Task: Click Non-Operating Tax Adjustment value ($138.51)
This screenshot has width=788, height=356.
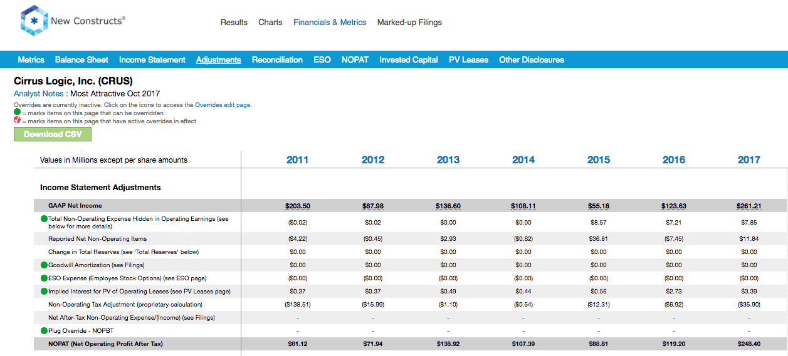Action: [298, 305]
